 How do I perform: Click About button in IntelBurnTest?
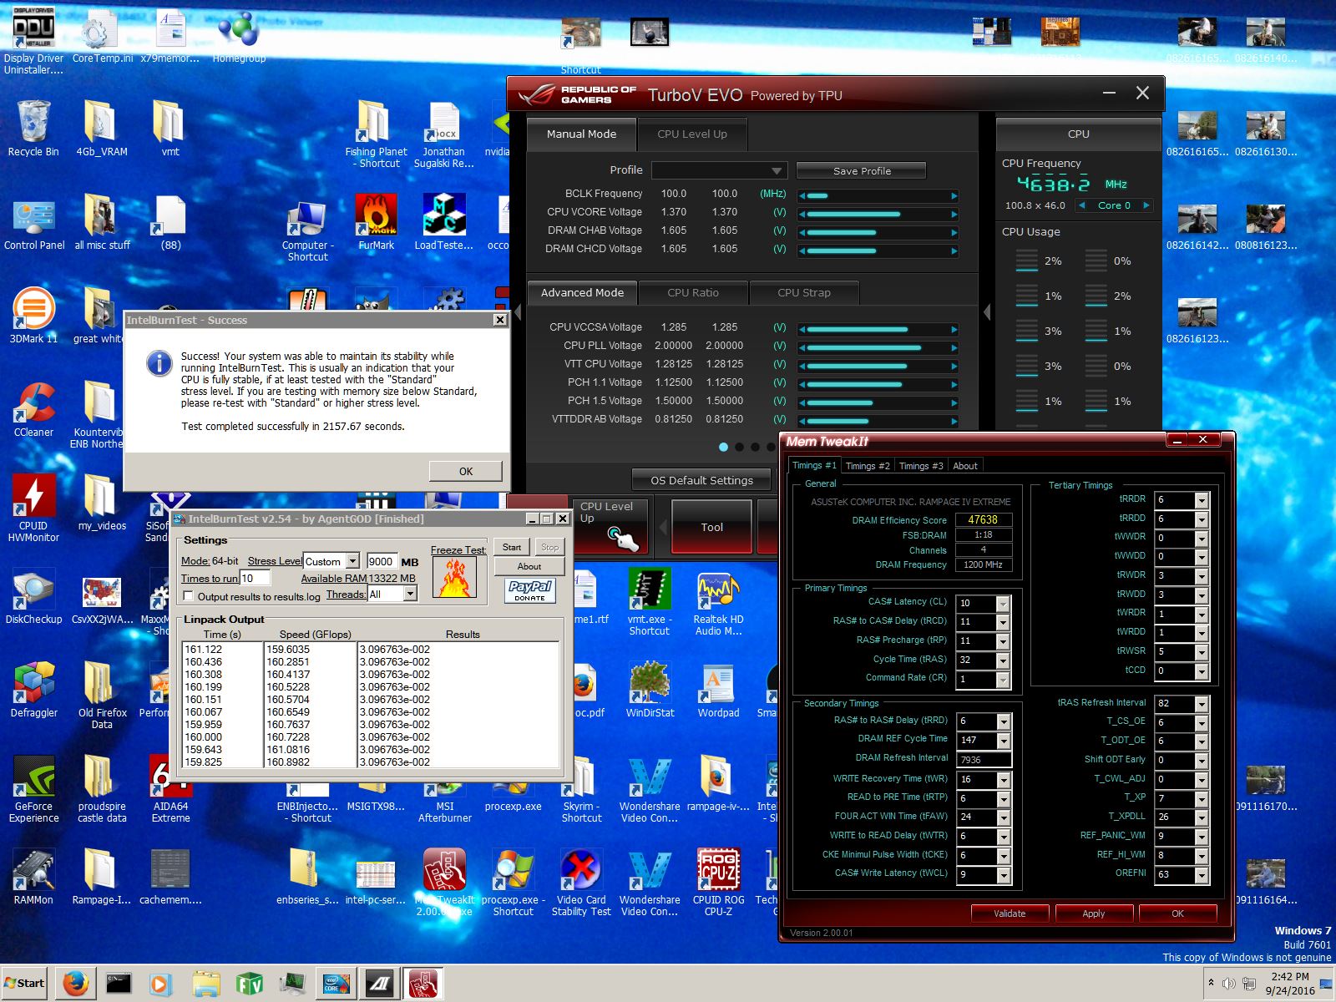click(x=529, y=566)
